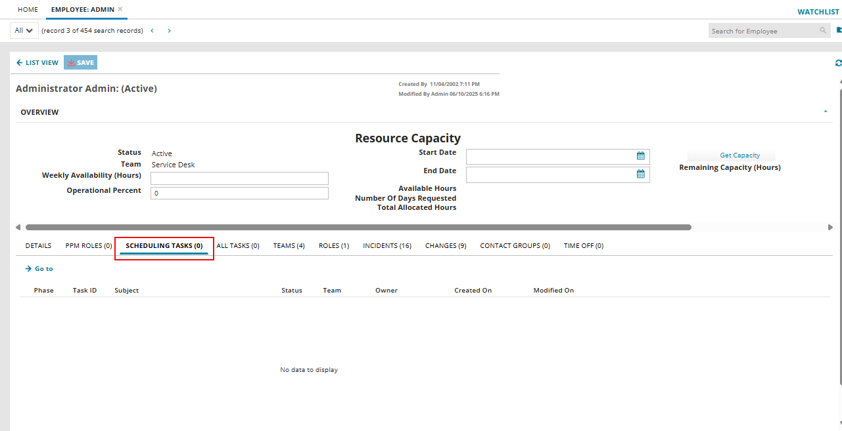Click the SAVE button
Screen dimensions: 842x431
(x=80, y=63)
